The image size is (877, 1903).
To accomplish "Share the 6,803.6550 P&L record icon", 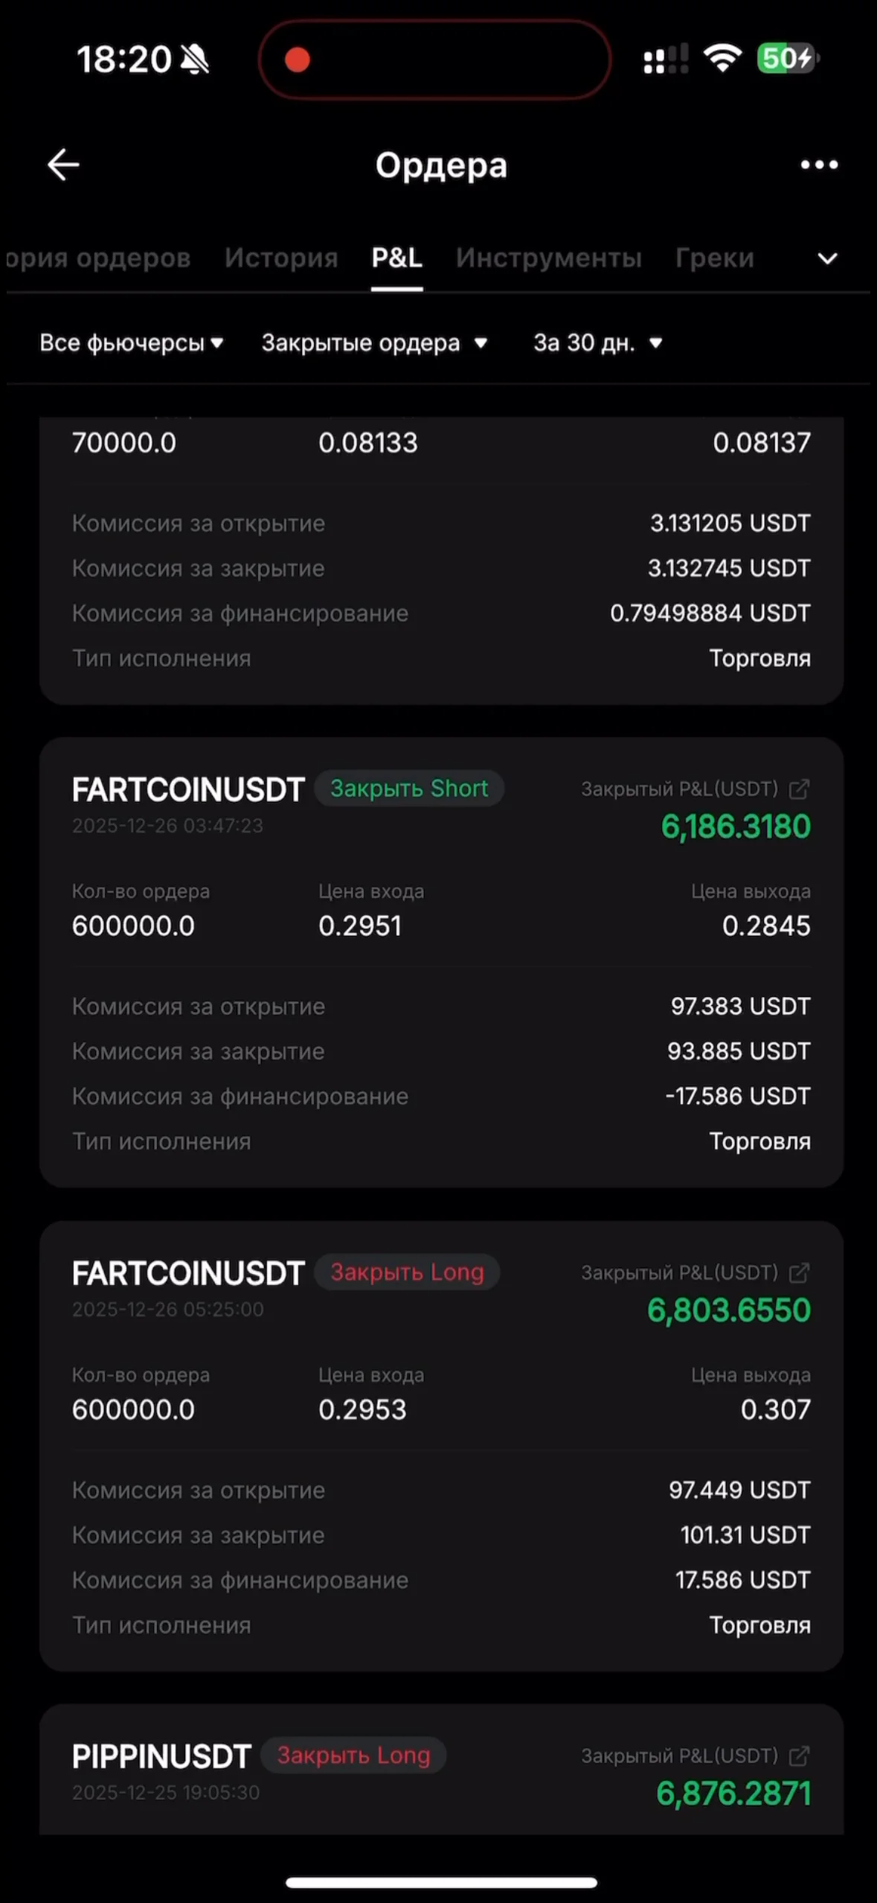I will click(x=799, y=1273).
